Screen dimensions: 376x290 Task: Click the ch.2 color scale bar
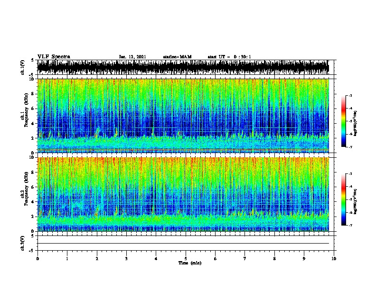pos(343,199)
